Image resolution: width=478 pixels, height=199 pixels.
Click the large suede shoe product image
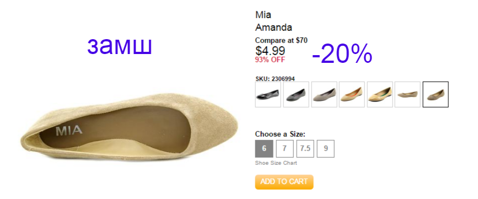tap(129, 127)
